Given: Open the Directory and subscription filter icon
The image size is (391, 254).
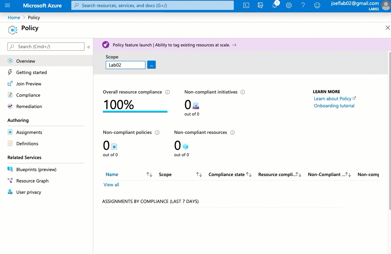Looking at the screenshot, I should [260, 5].
